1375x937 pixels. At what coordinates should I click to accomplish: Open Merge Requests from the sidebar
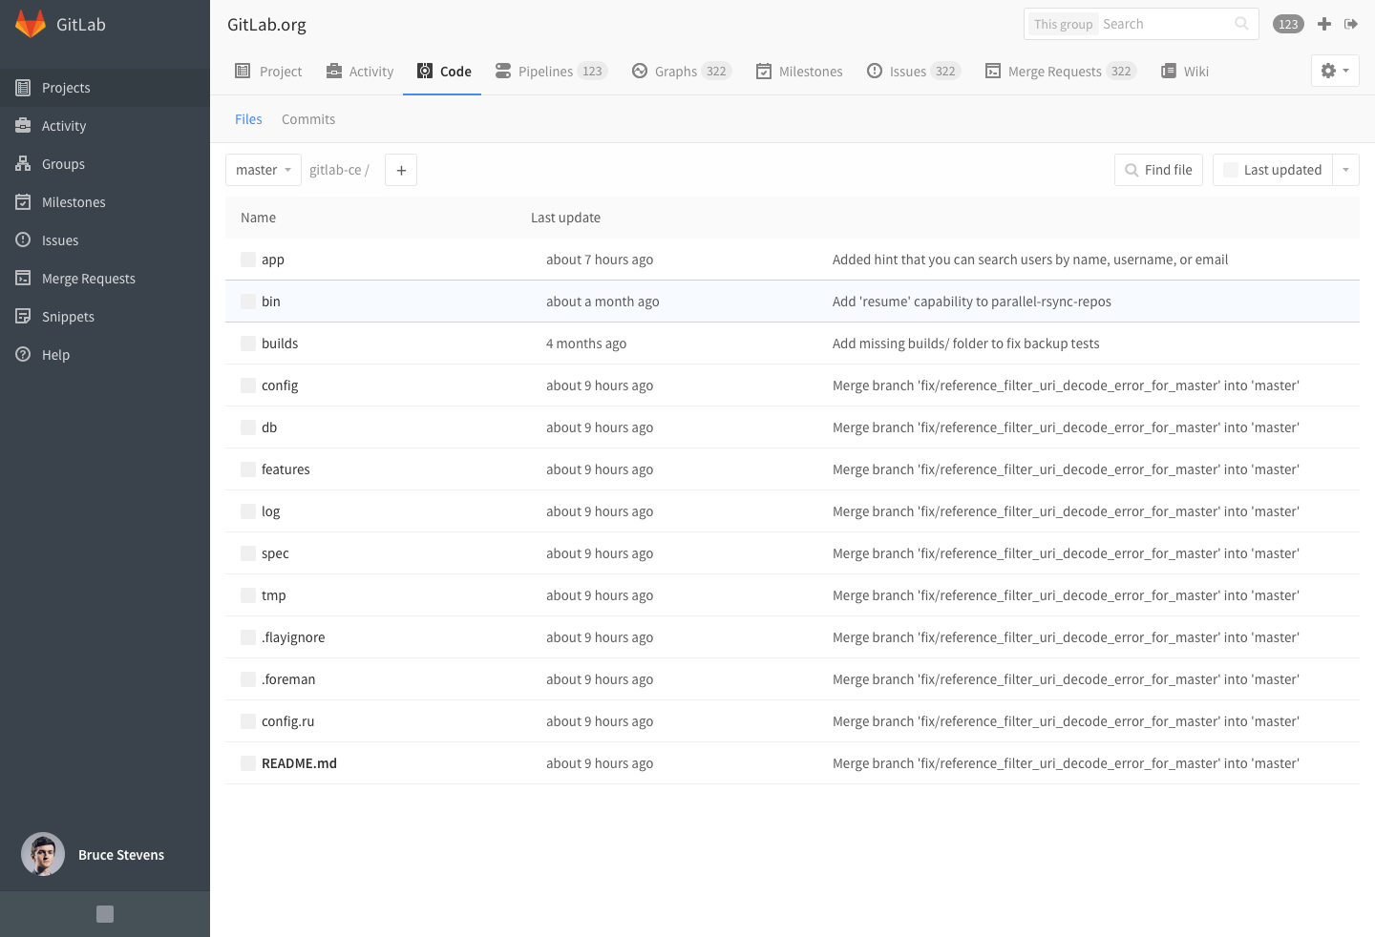click(88, 278)
